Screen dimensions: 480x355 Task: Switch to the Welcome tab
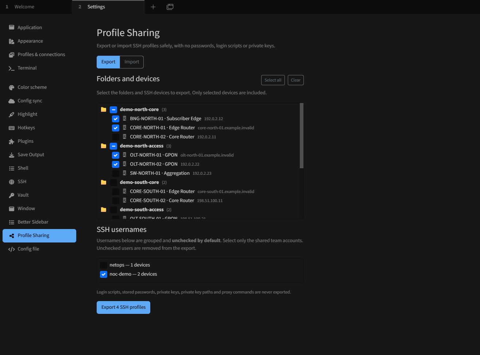coord(36,7)
